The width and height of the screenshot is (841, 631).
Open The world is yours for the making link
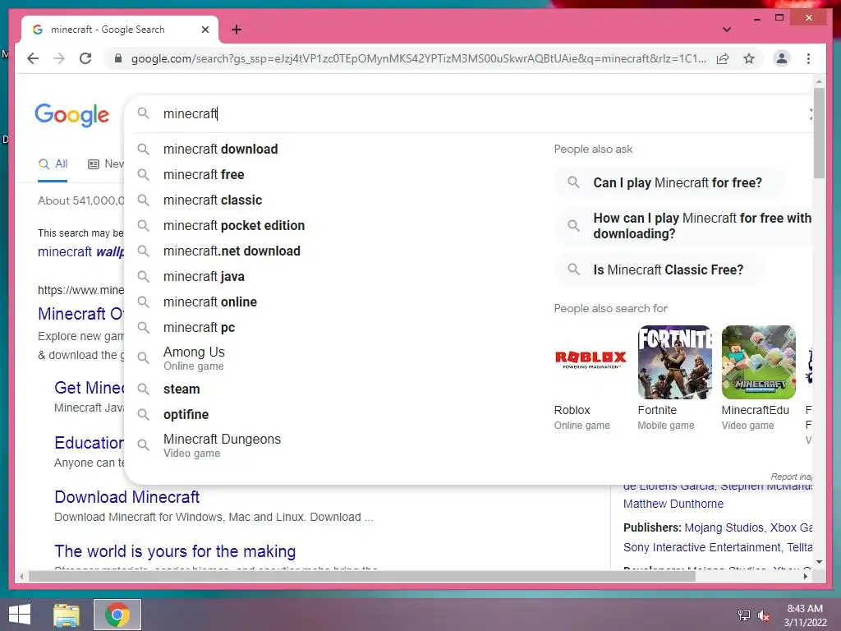[175, 551]
